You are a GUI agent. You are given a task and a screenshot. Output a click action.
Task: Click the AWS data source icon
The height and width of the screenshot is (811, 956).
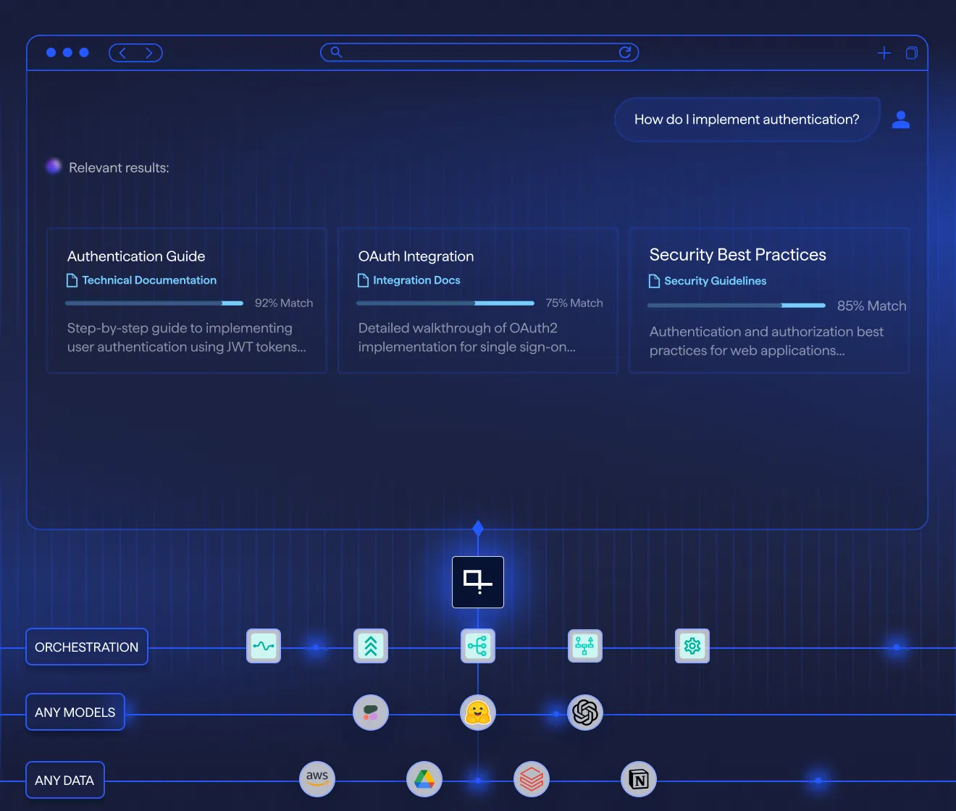coord(316,779)
